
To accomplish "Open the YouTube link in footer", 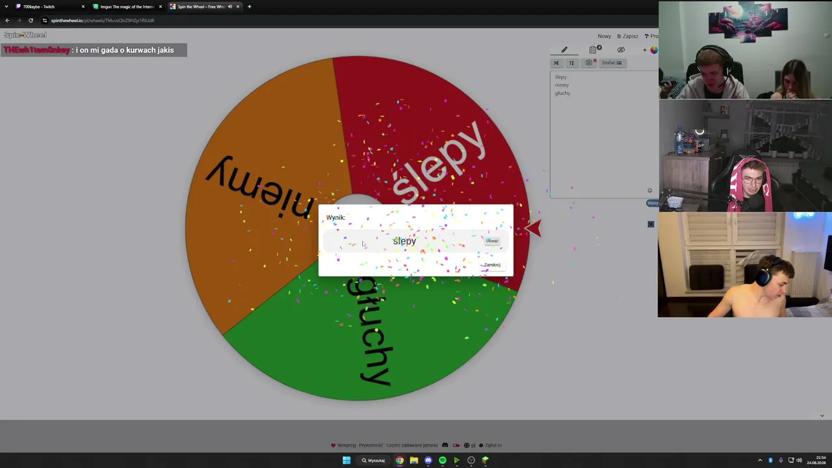I will [456, 445].
